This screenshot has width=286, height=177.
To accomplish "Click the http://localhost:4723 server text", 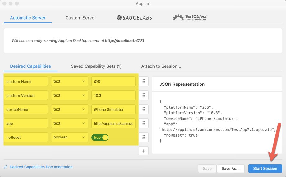I will pyautogui.click(x=124, y=41).
